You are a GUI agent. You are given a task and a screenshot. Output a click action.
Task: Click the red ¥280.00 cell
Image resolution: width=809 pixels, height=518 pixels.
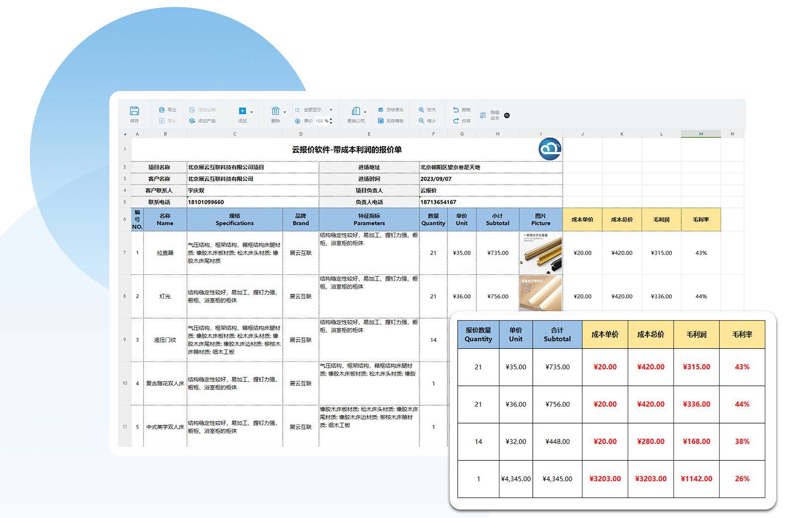point(650,441)
